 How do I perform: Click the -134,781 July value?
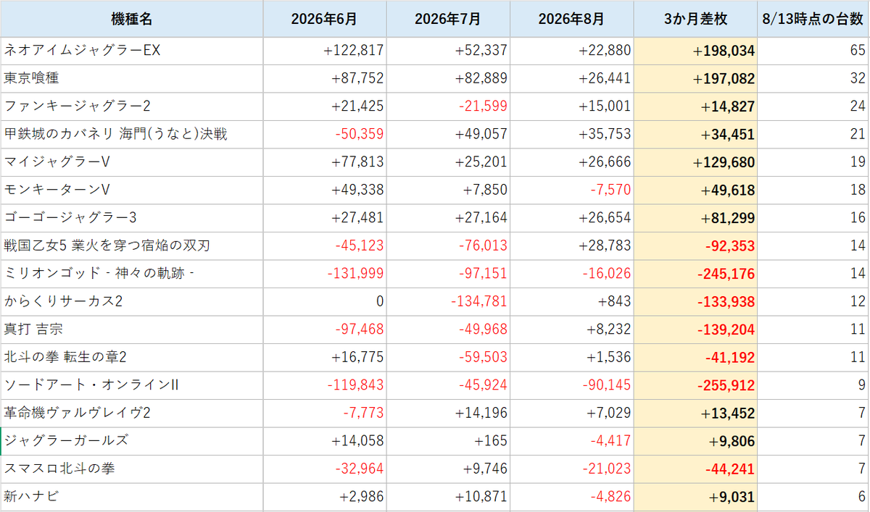point(448,302)
